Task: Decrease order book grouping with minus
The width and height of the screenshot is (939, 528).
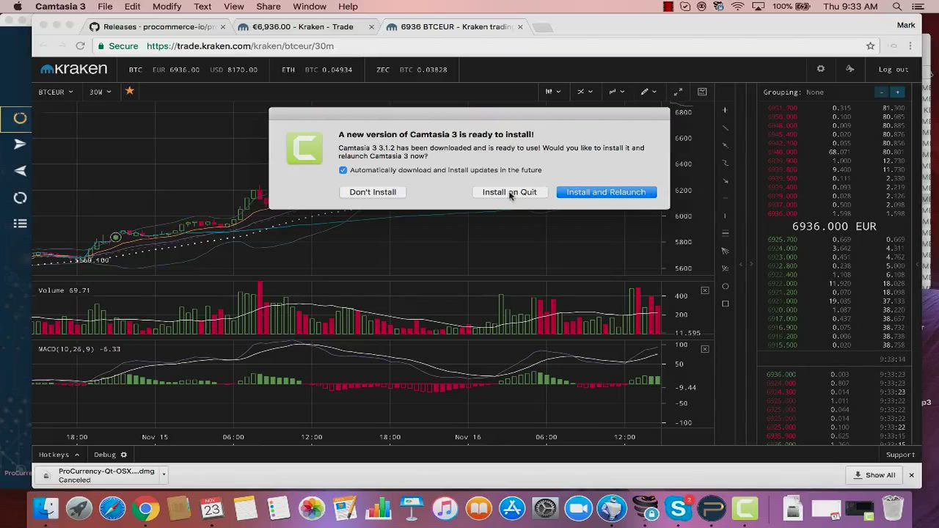Action: tap(882, 92)
